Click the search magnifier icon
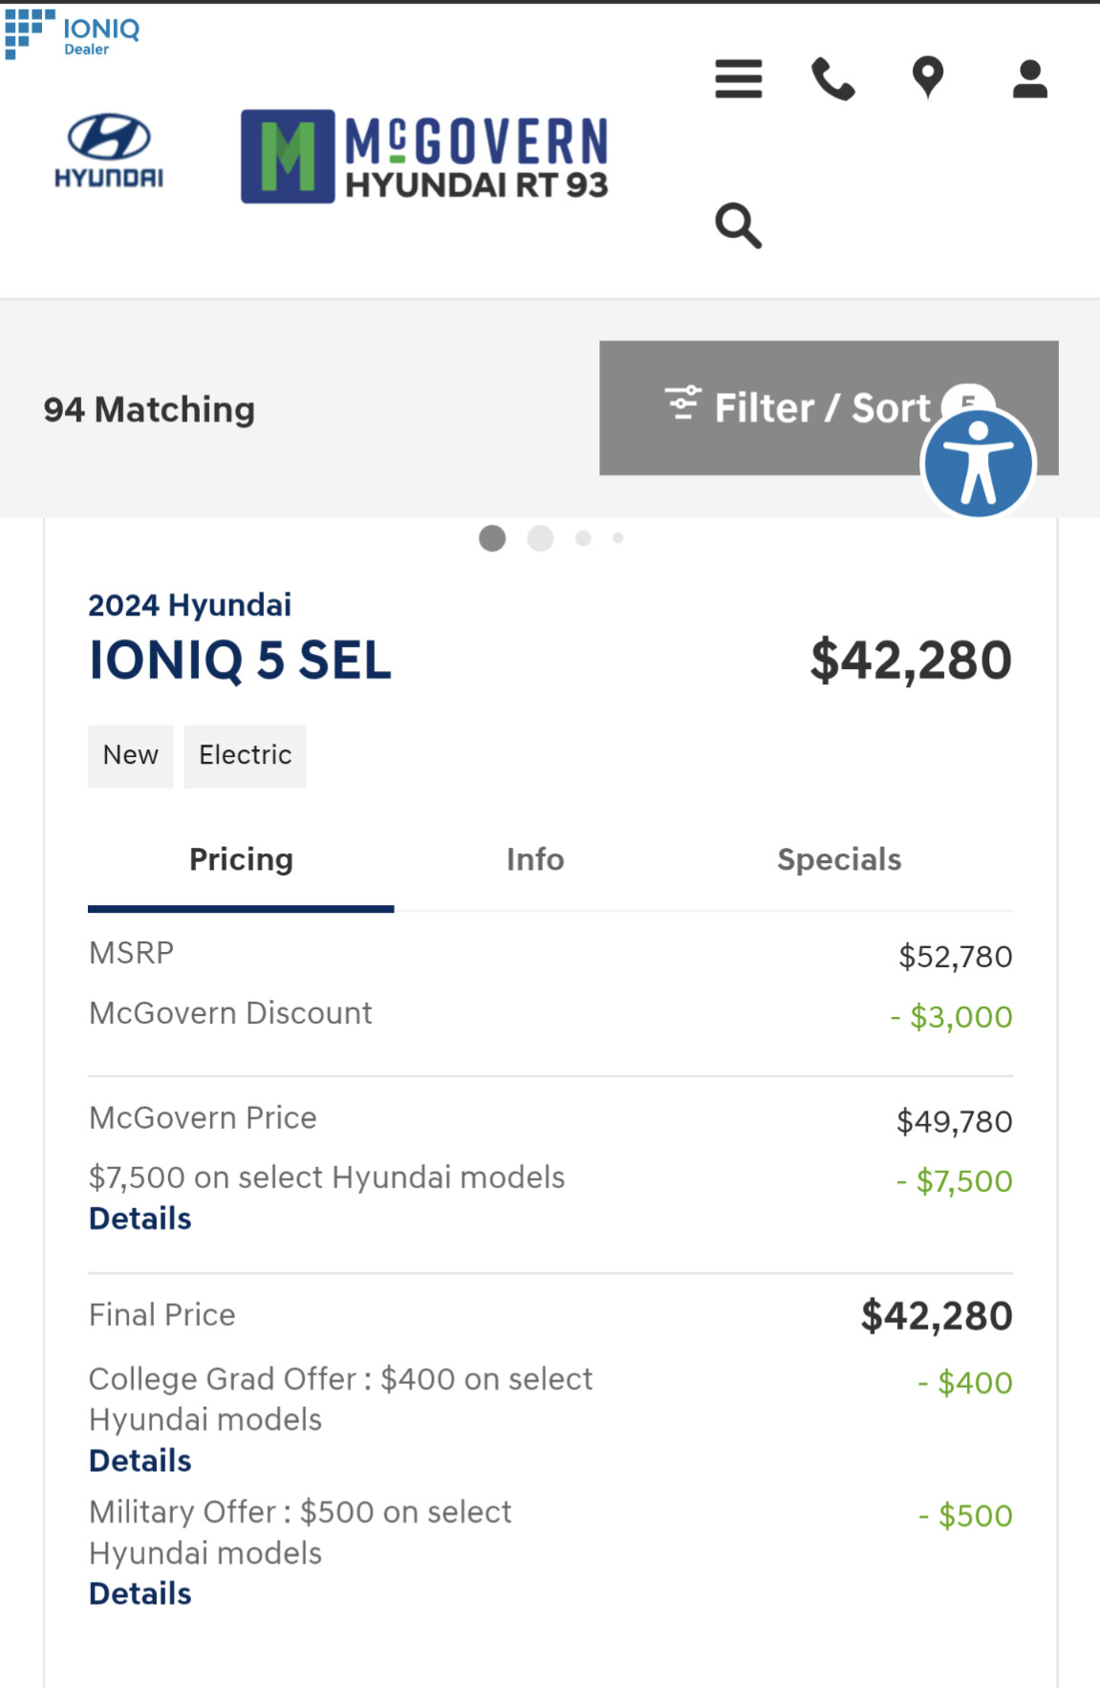1100x1688 pixels. point(738,226)
